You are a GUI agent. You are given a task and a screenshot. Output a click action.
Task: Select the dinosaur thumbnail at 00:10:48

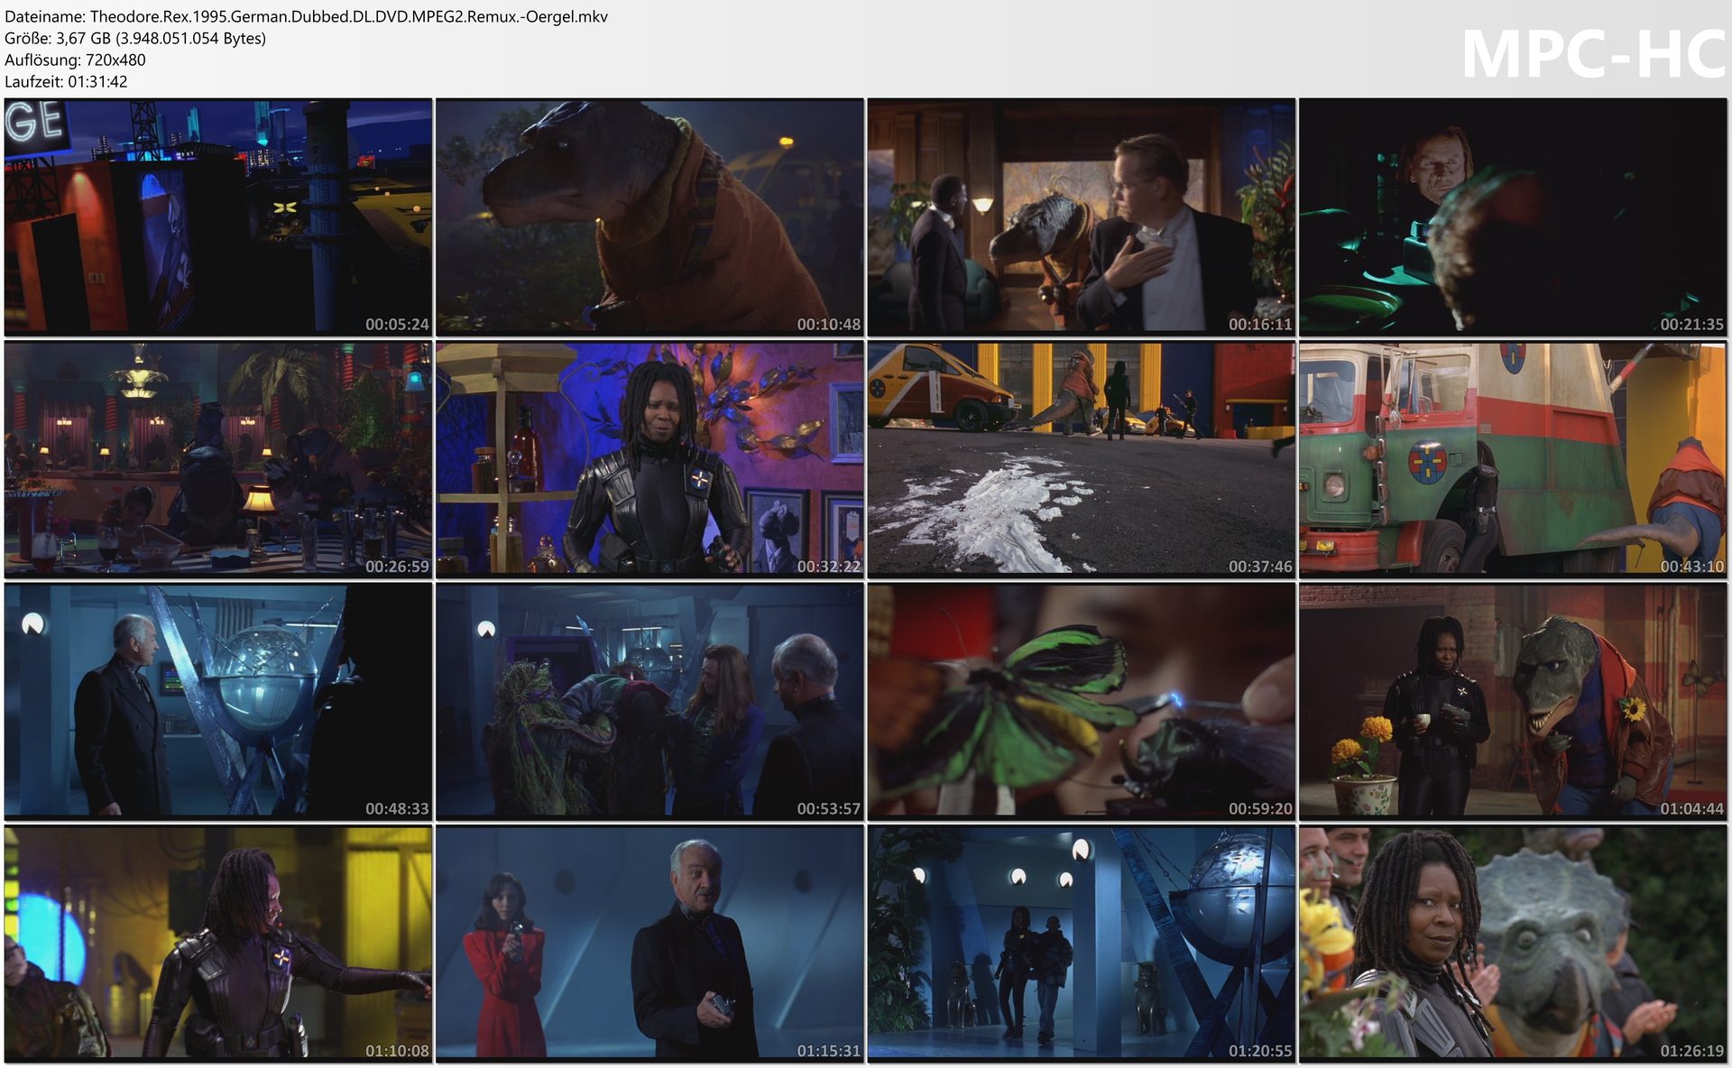pos(649,216)
